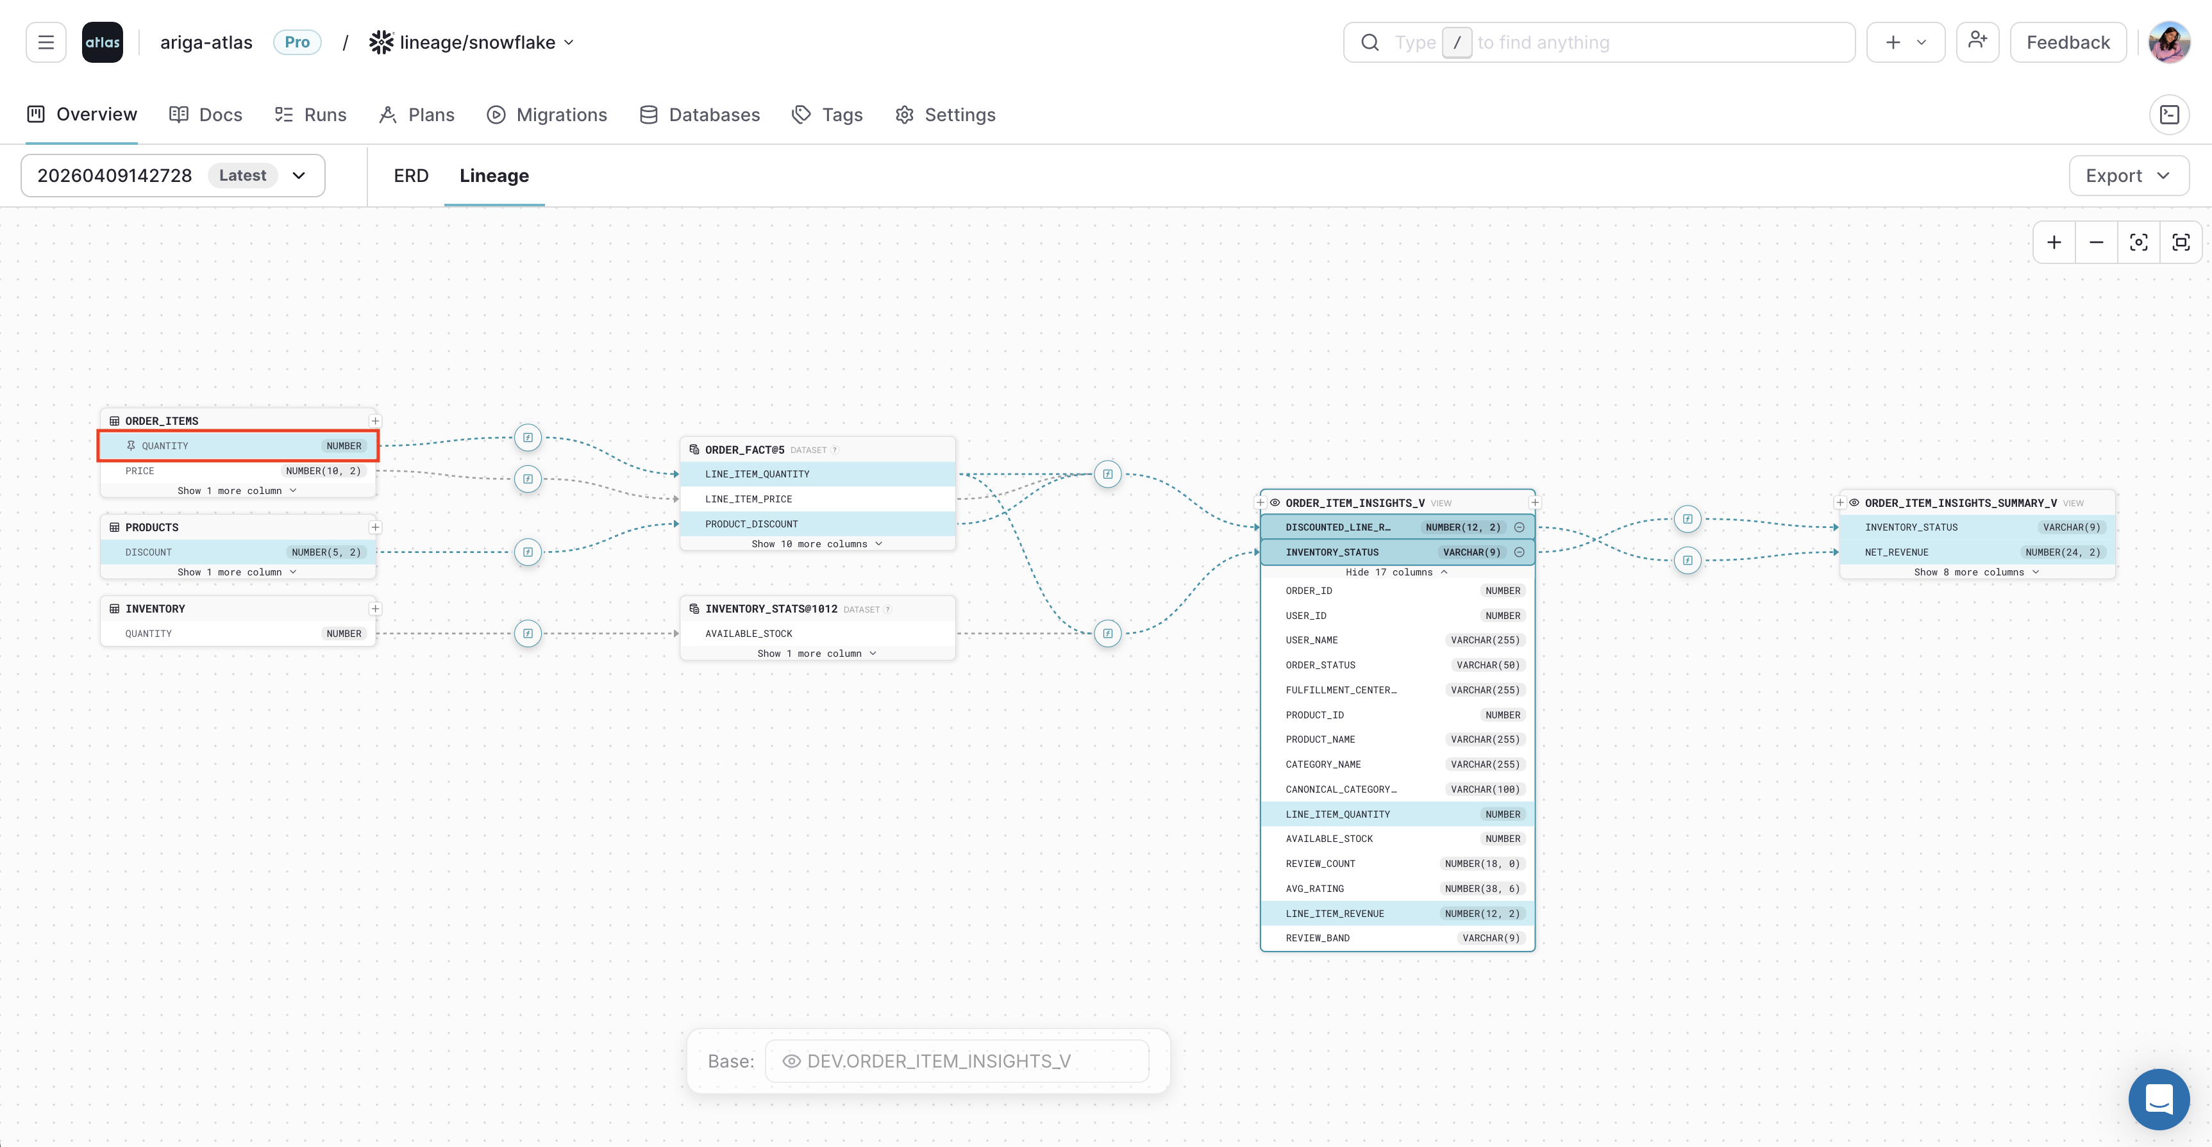Open the hamburger navigation menu
The height and width of the screenshot is (1147, 2212).
[46, 41]
